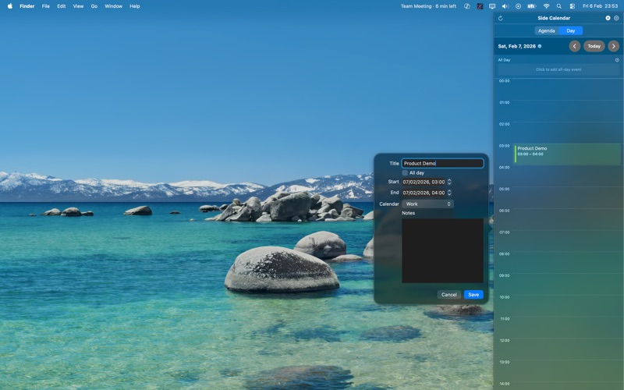This screenshot has height=390, width=624.
Task: Click the 01:00 time slot
Action: coord(566,111)
